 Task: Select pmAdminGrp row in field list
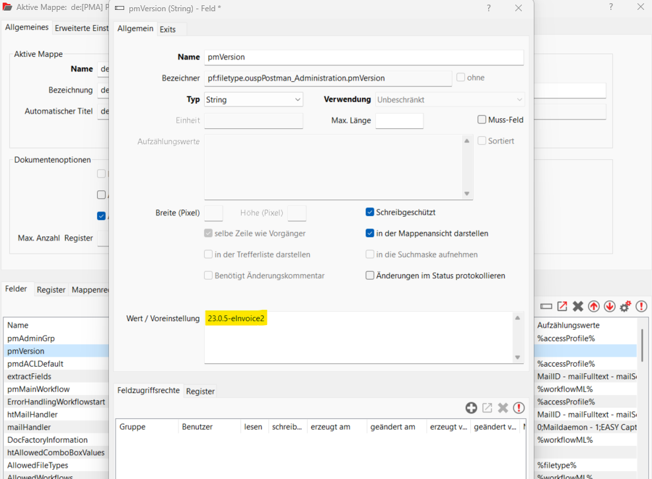pyautogui.click(x=56, y=338)
